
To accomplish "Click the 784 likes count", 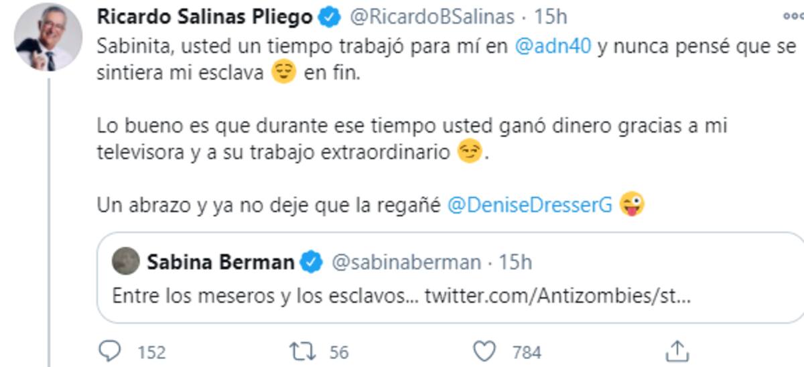I will tap(527, 352).
